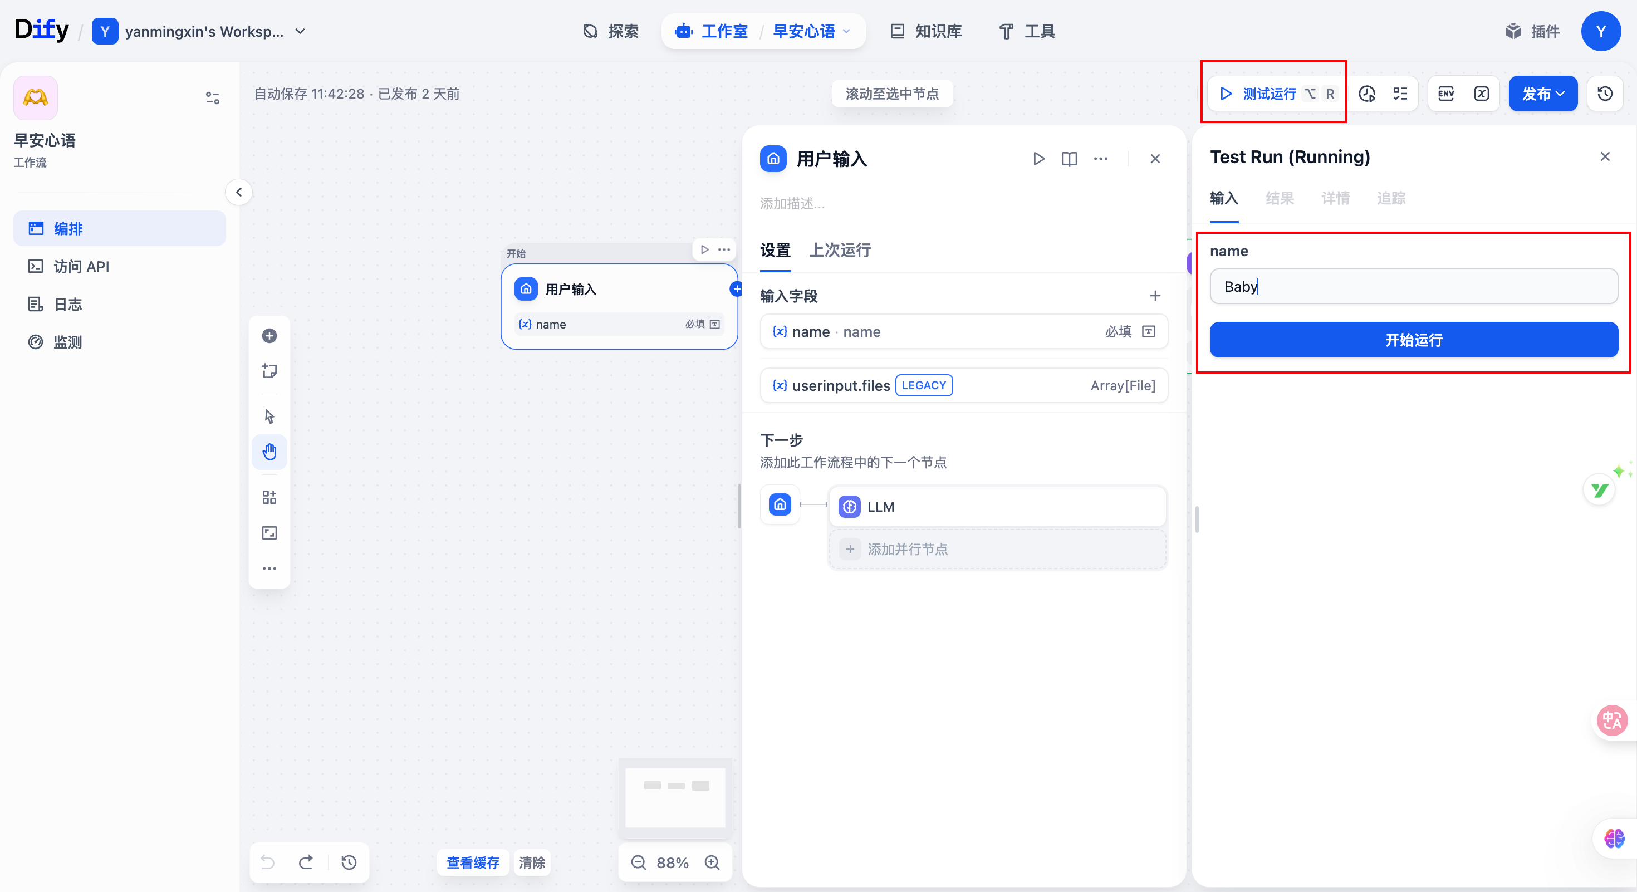The height and width of the screenshot is (892, 1637).
Task: Run the 用户输入 node play icon
Action: [x=1038, y=159]
